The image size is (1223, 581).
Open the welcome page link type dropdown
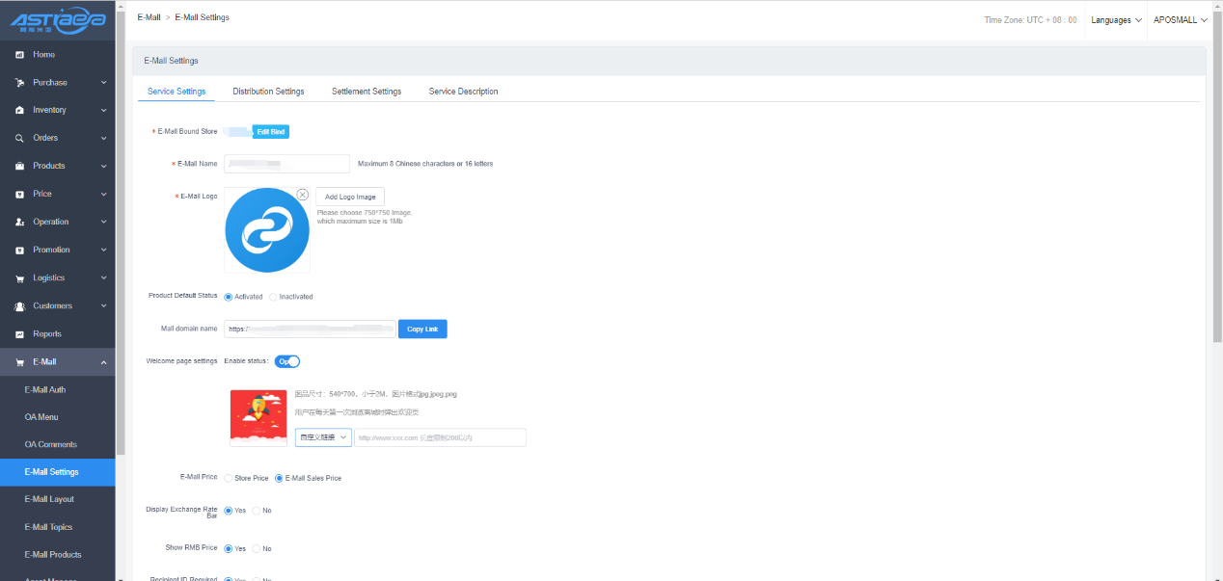pos(323,437)
